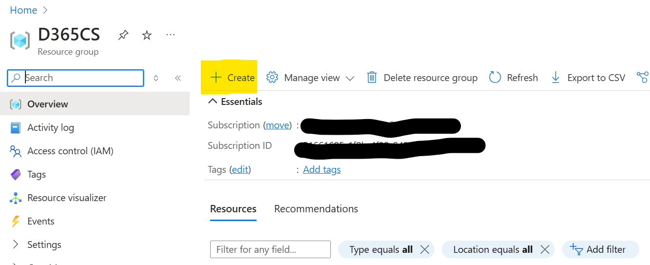Click the Resource visualizer hierarchy icon

tap(16, 198)
